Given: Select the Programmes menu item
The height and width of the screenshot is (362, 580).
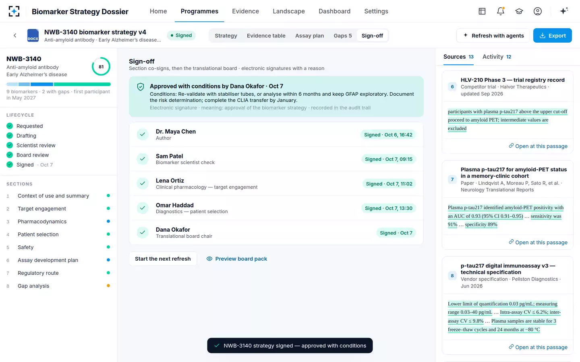Looking at the screenshot, I should click(x=199, y=11).
